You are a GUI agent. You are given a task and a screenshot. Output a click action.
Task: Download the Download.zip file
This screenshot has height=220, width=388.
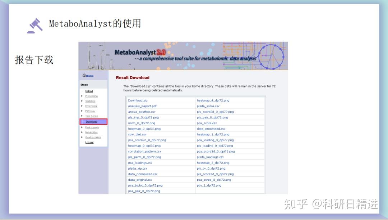pyautogui.click(x=138, y=100)
